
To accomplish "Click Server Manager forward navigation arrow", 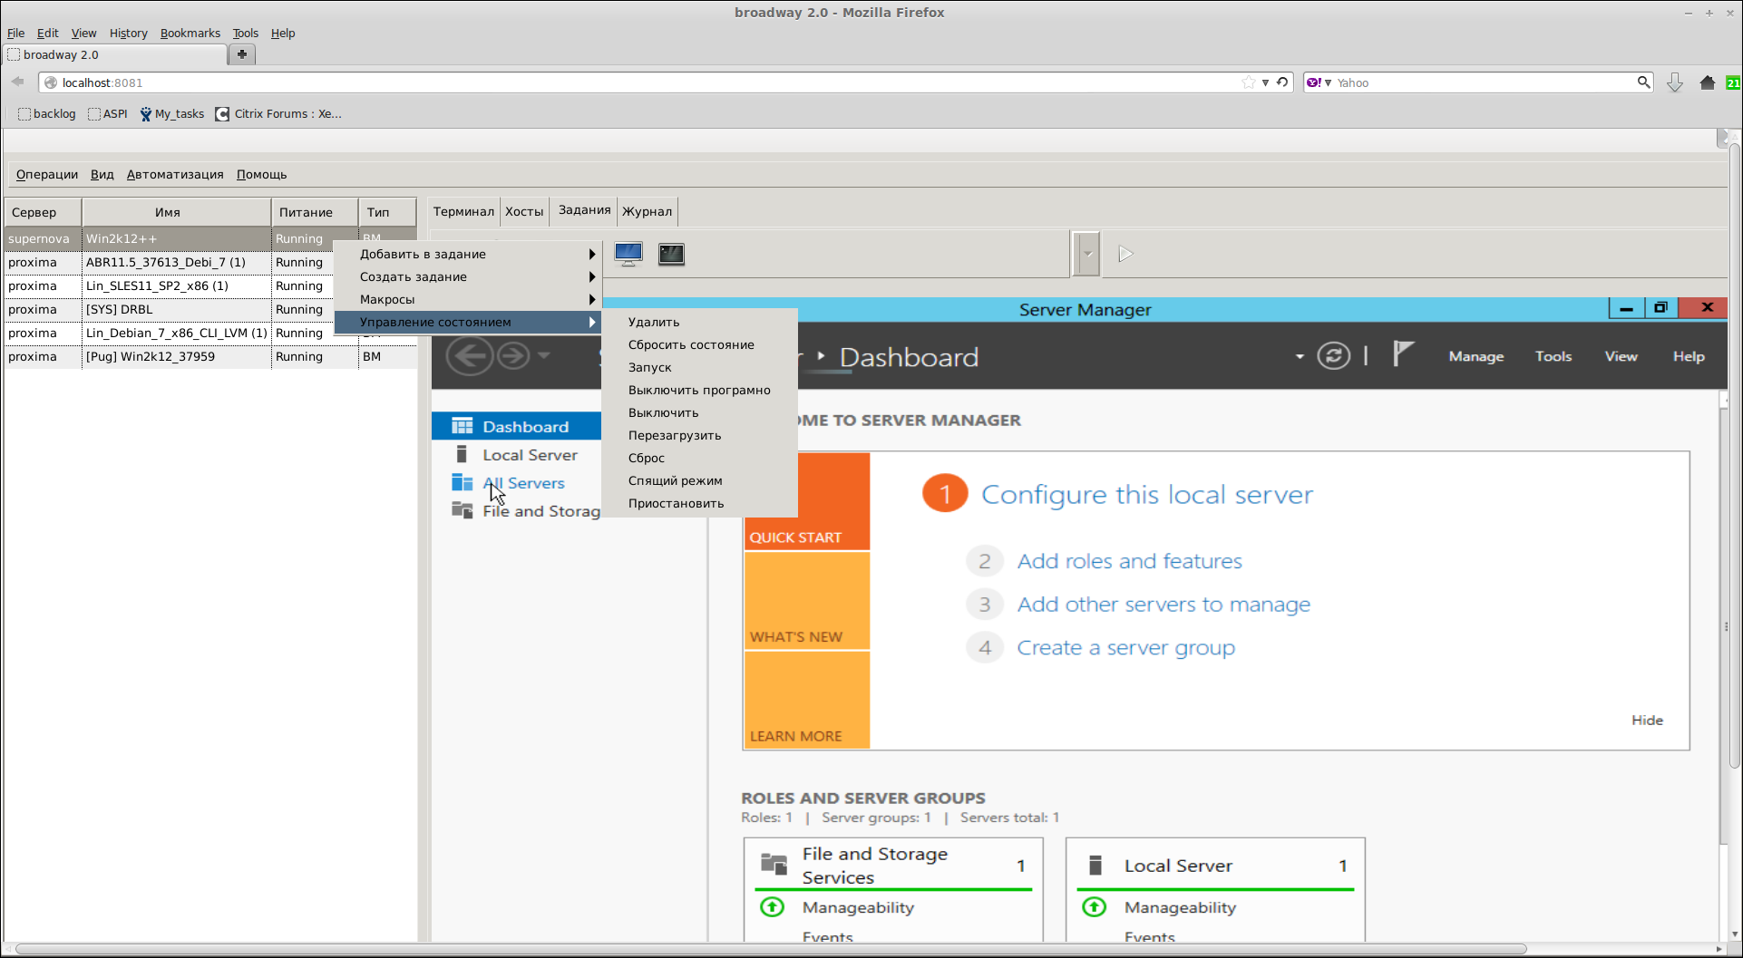I will click(513, 355).
